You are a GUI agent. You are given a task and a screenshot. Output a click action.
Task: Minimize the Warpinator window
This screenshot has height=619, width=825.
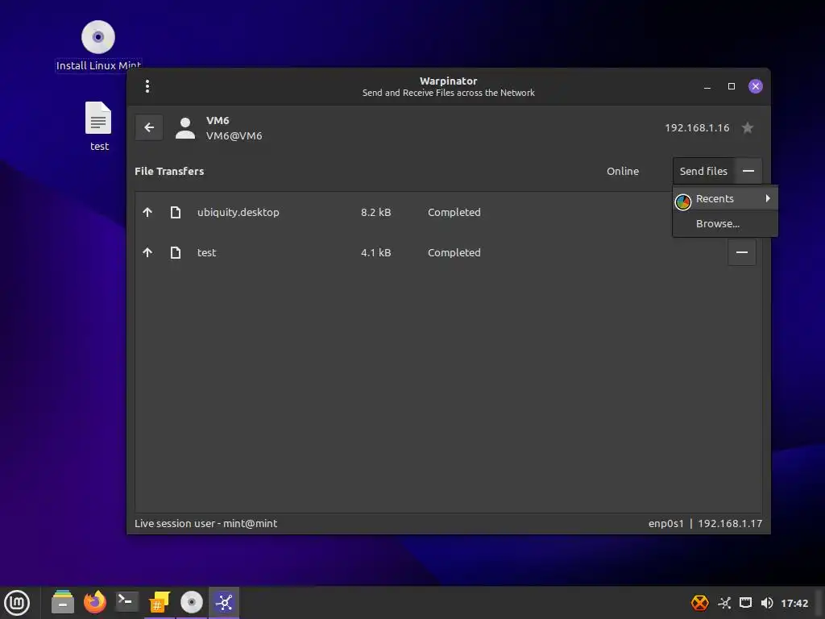707,86
